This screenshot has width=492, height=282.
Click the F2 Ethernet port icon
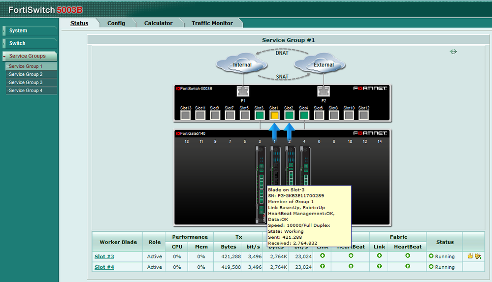[324, 92]
